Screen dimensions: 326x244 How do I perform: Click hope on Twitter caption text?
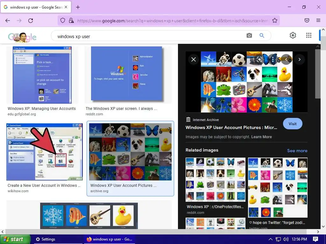(277, 223)
